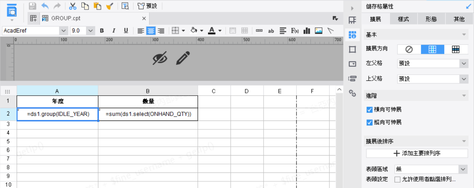Uncheck 橫向可伸展 checkbox

click(x=370, y=110)
